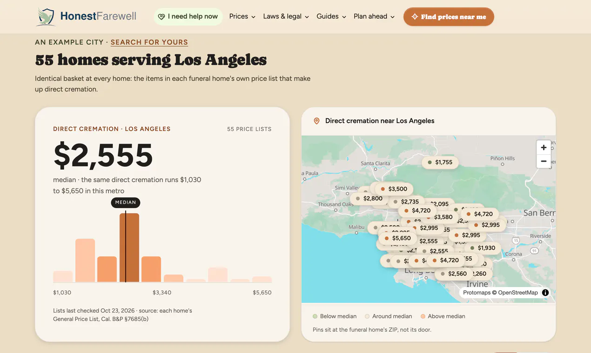591x353 pixels.
Task: Click the map pin icon beside map title
Action: tap(316, 121)
